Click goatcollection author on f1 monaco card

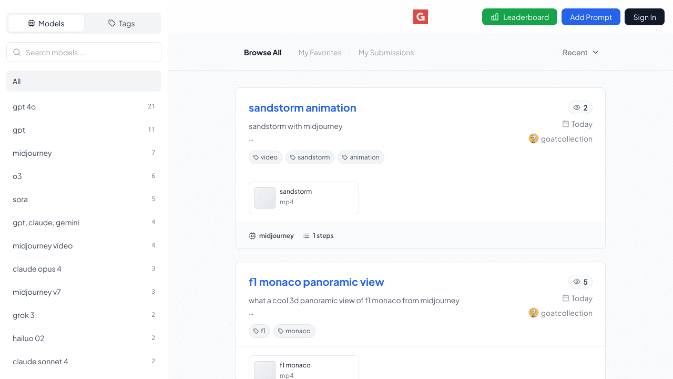[x=567, y=313]
